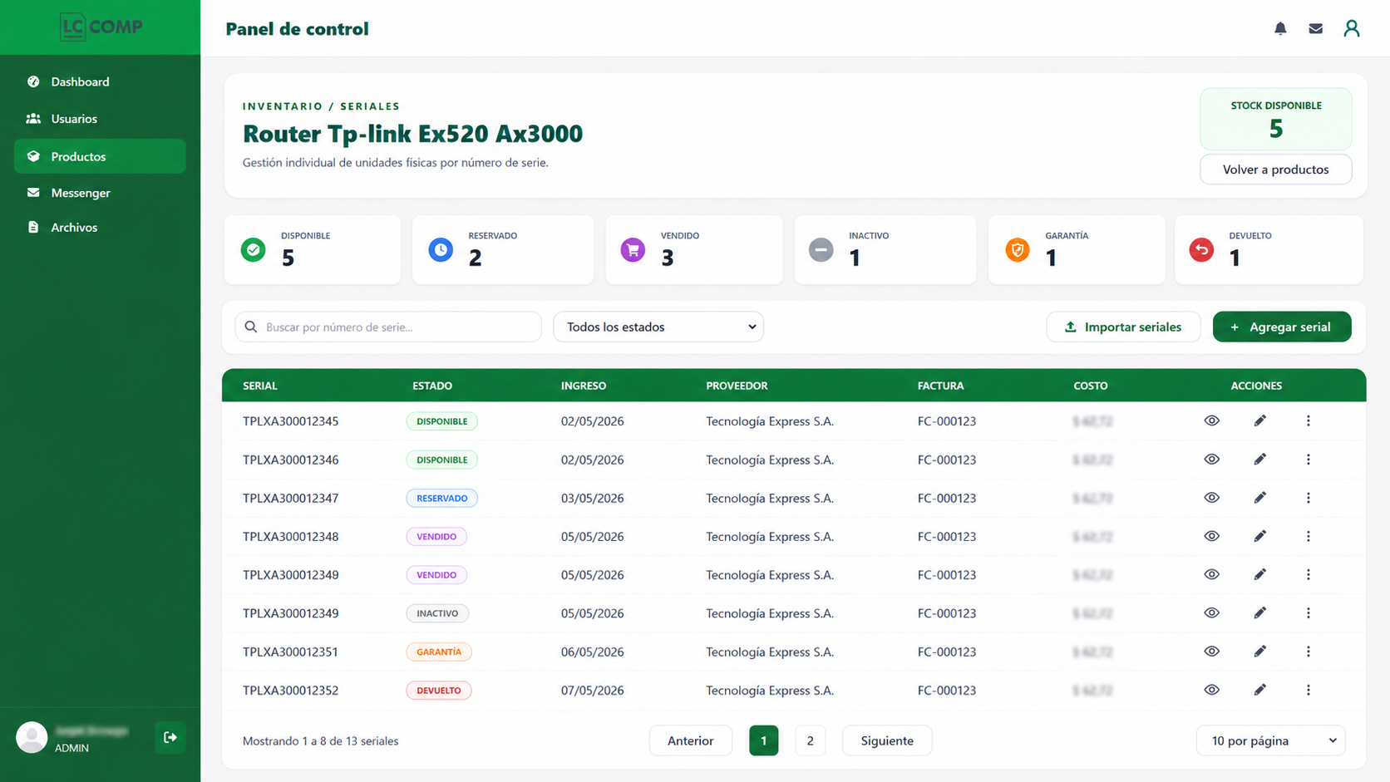Viewport: 1390px width, 782px height.
Task: Click the gray Inactivo minus icon
Action: point(821,249)
